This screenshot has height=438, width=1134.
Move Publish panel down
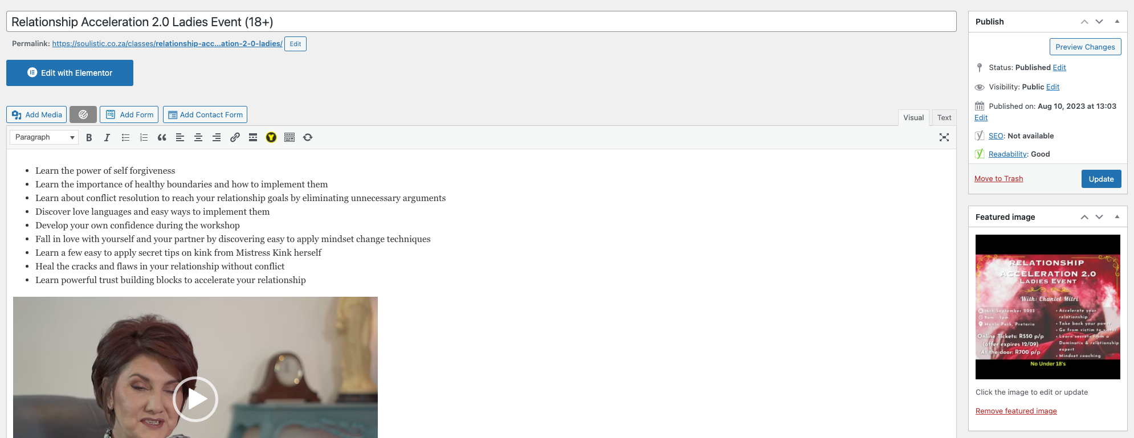[x=1099, y=22]
